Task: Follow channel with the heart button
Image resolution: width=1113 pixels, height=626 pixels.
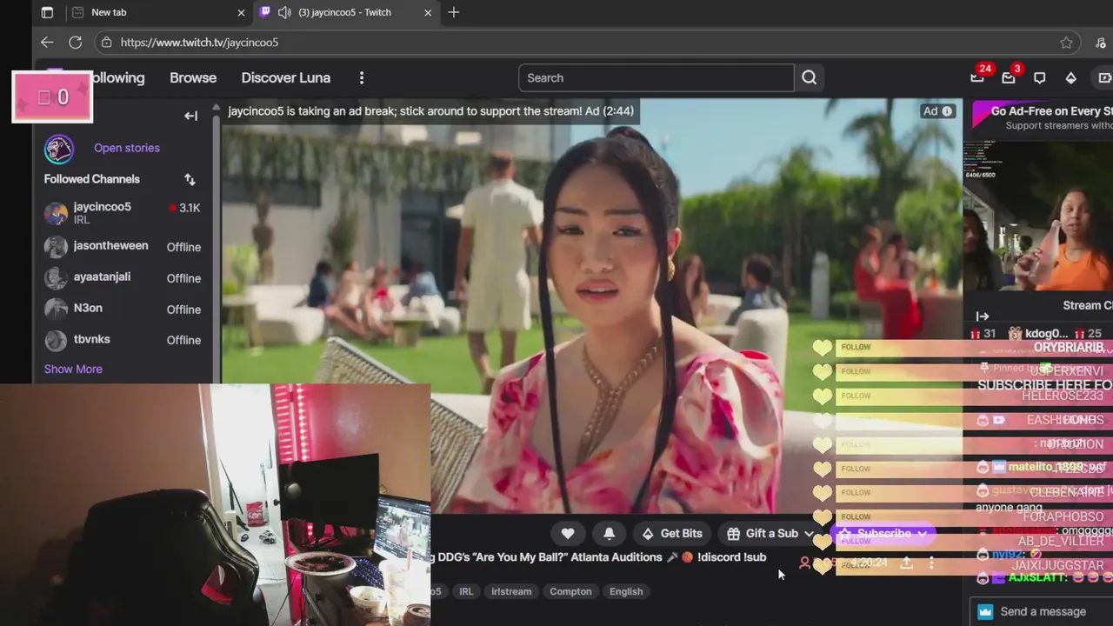Action: (568, 533)
